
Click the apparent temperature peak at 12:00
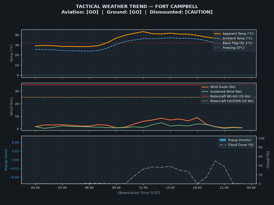[x=143, y=32]
